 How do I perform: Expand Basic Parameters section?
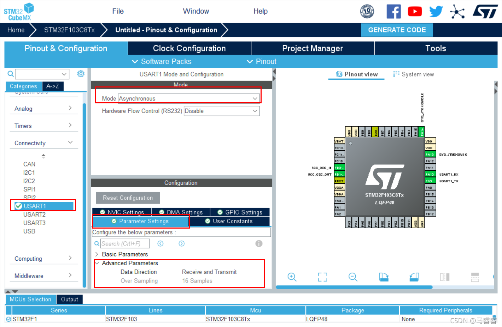point(97,254)
